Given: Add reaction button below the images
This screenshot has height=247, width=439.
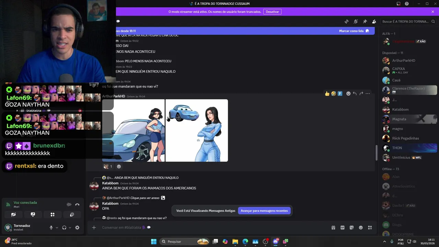Looking at the screenshot, I should click(119, 166).
